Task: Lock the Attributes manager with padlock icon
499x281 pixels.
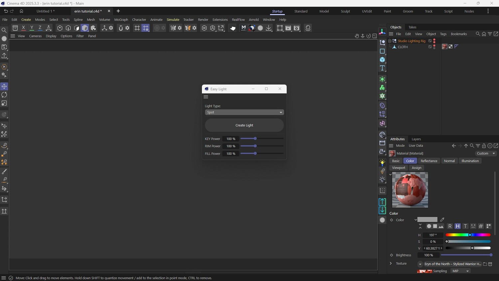Action: 484,146
